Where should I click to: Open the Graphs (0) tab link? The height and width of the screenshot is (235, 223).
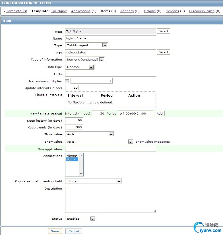coord(150,11)
